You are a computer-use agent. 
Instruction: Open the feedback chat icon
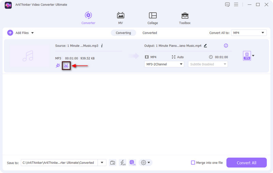(x=227, y=4)
